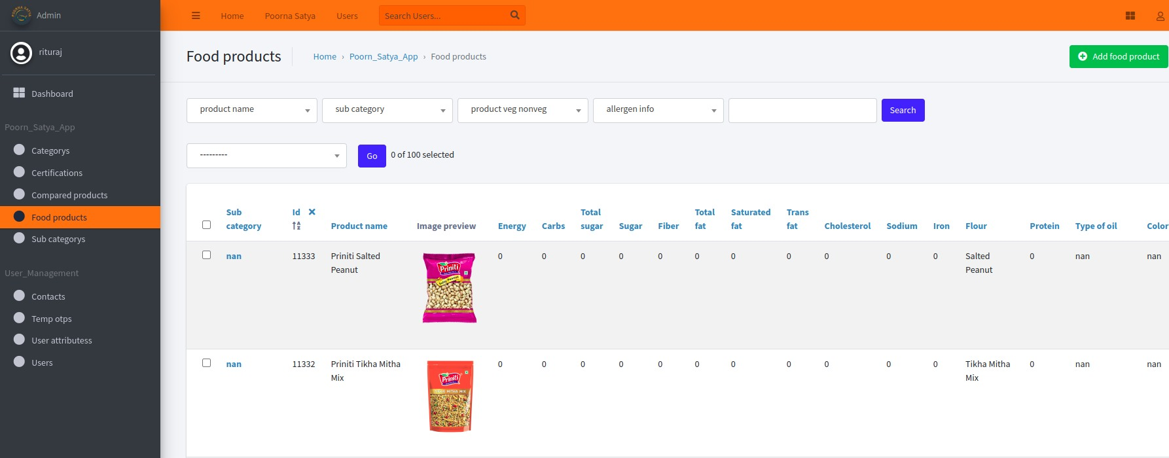
Task: Select the Priniti Tikha Mitha Mix checkbox
Action: point(207,363)
